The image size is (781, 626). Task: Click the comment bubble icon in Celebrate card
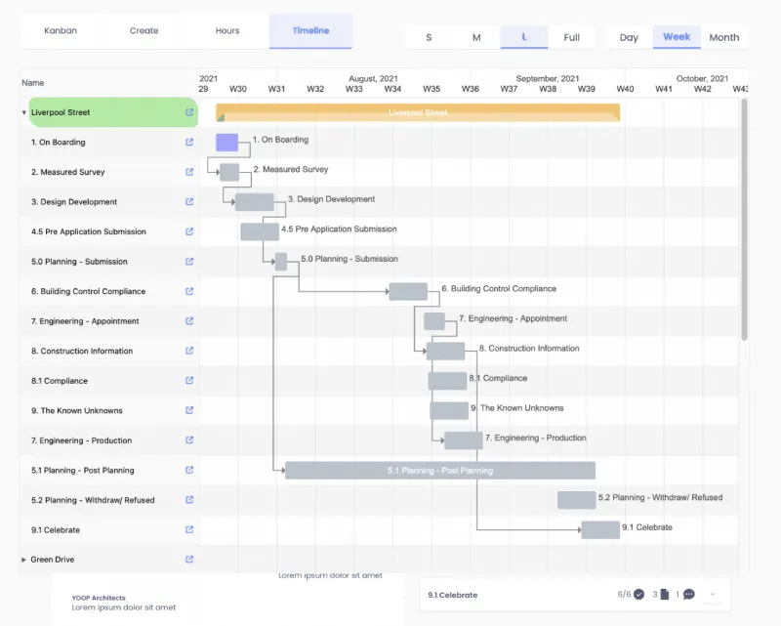689,594
